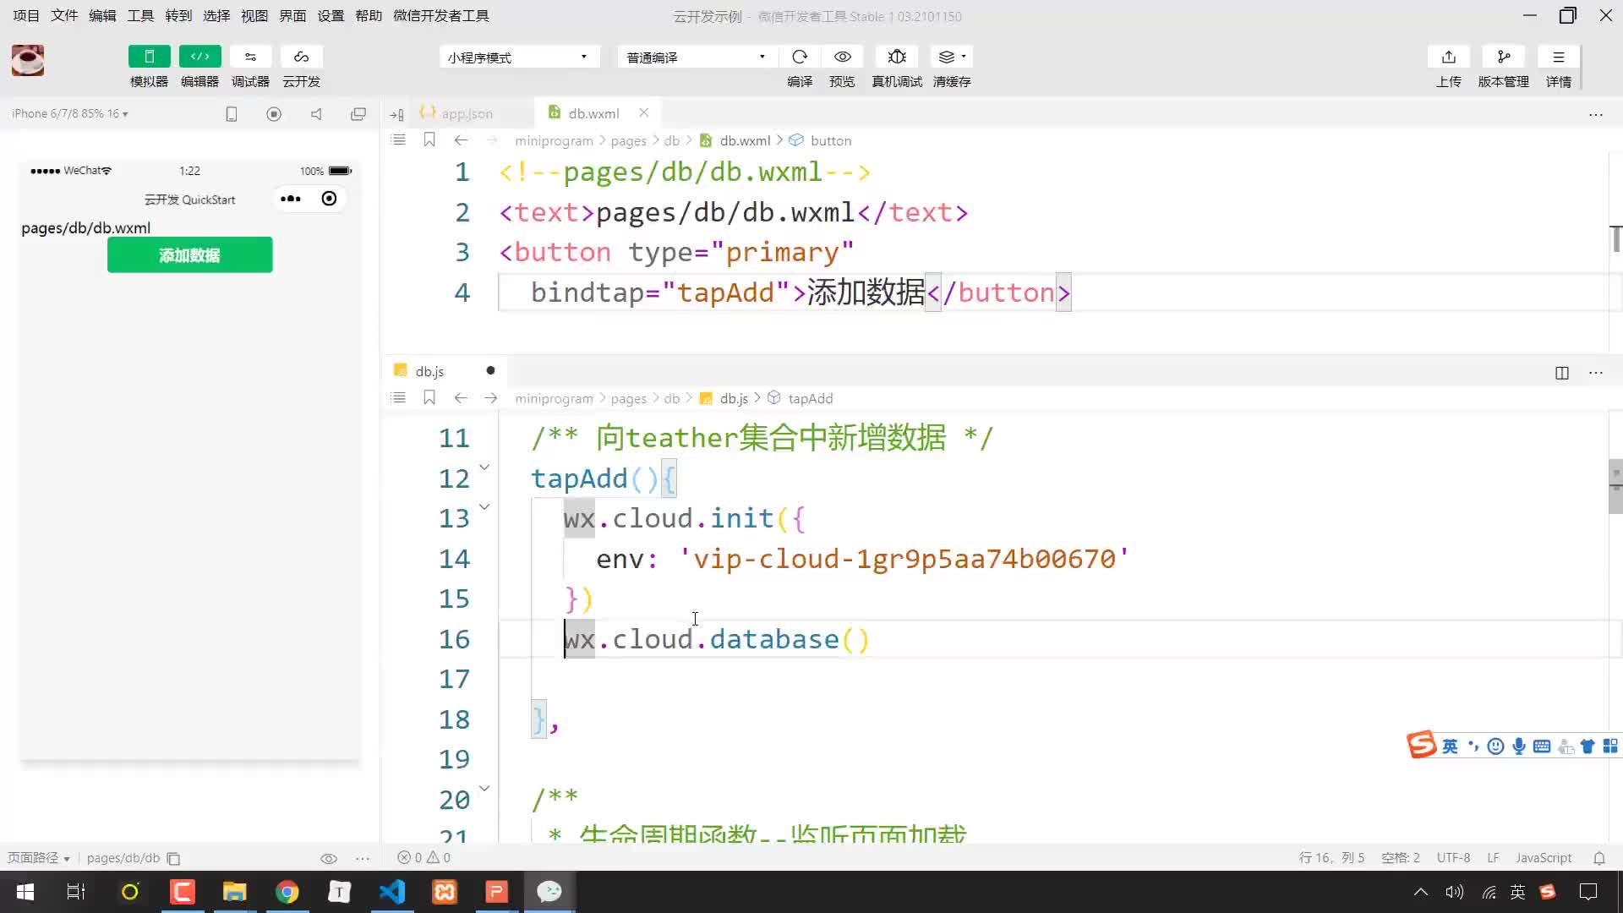Change language mode via JavaScript status item

[1544, 857]
